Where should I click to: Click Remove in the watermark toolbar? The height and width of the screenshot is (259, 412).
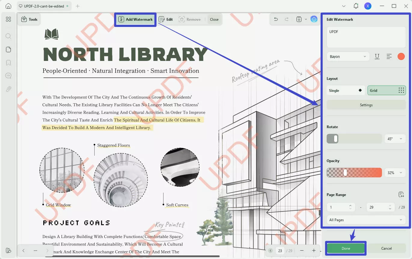pos(190,19)
